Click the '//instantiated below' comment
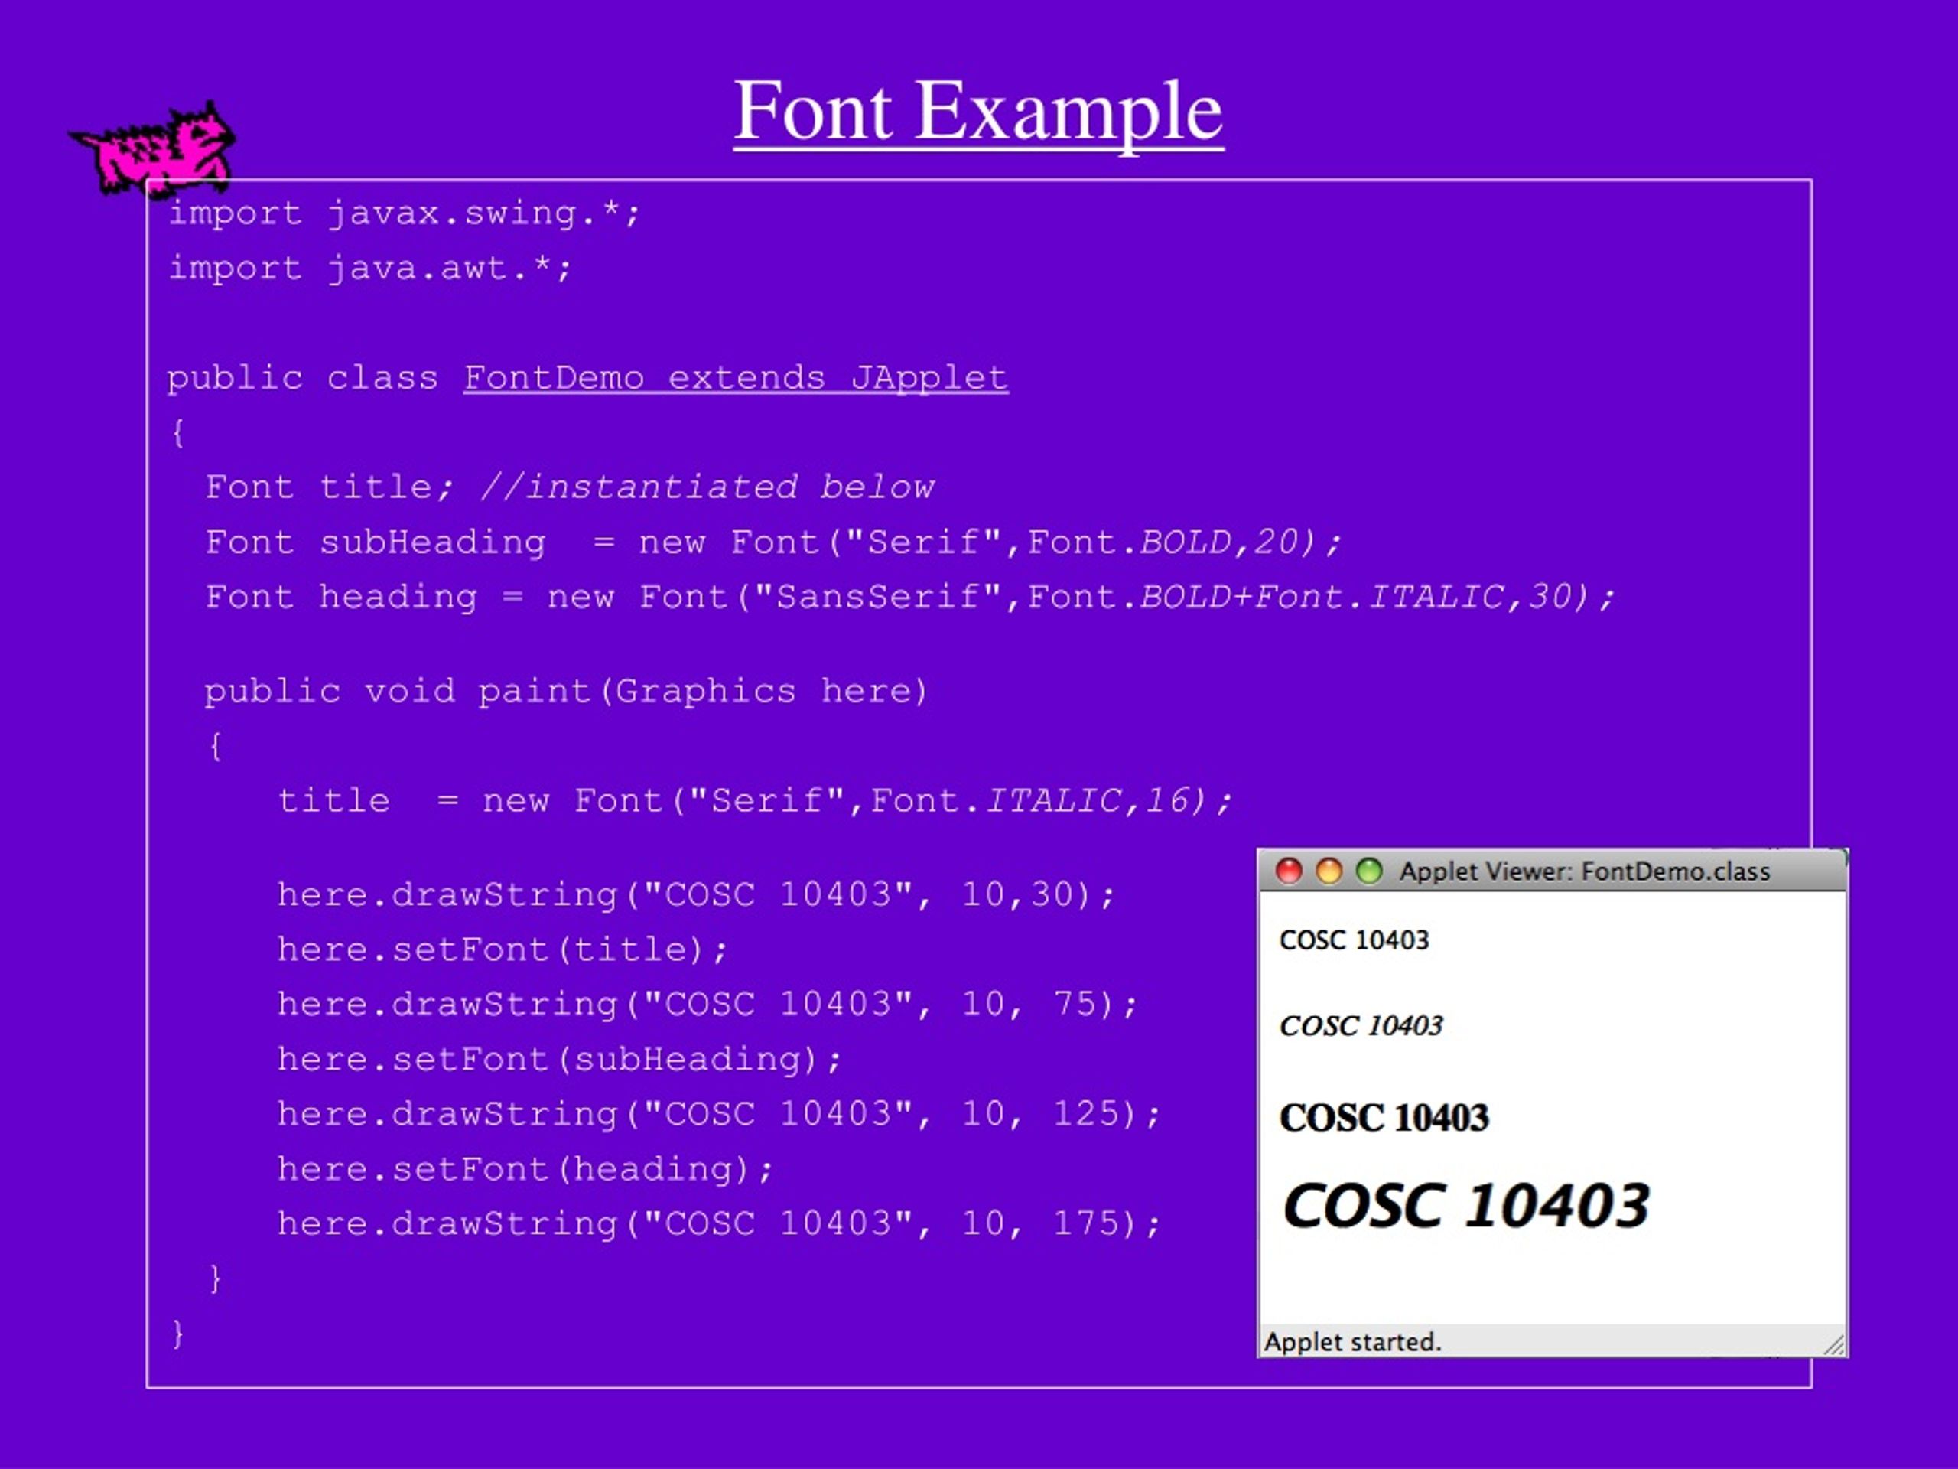The image size is (1958, 1469). 707,487
